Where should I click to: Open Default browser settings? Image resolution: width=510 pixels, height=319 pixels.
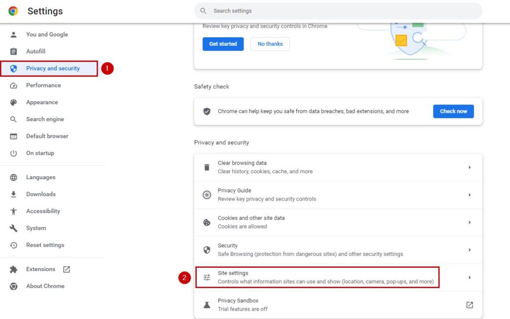(x=47, y=136)
